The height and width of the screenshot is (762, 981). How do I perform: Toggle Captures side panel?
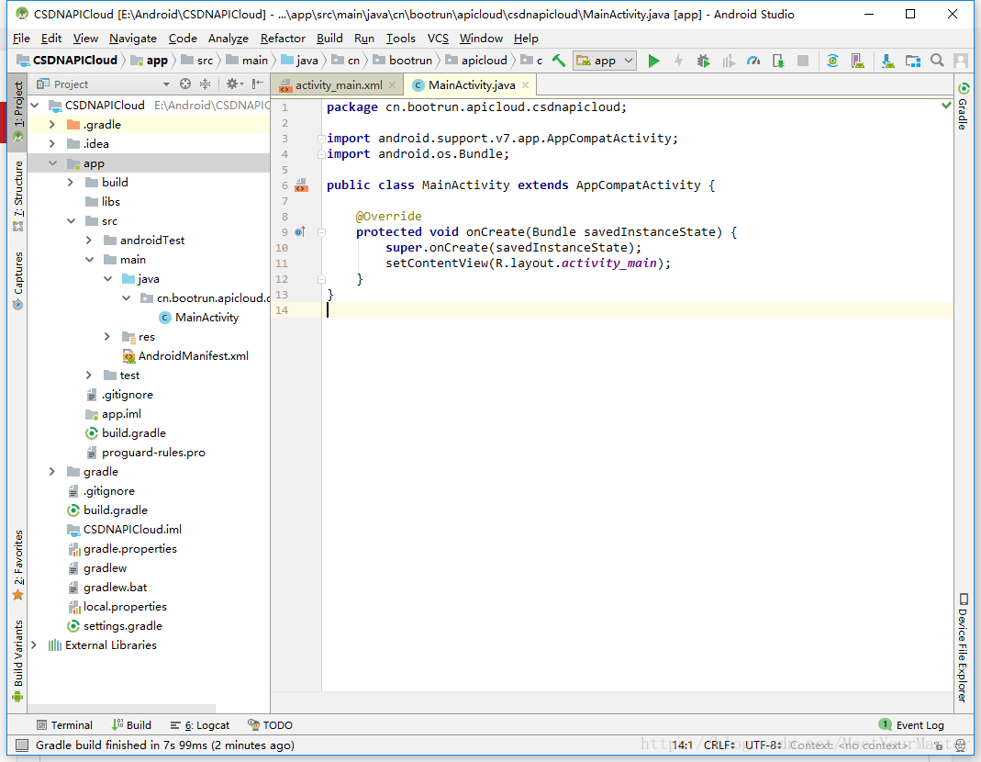[17, 281]
